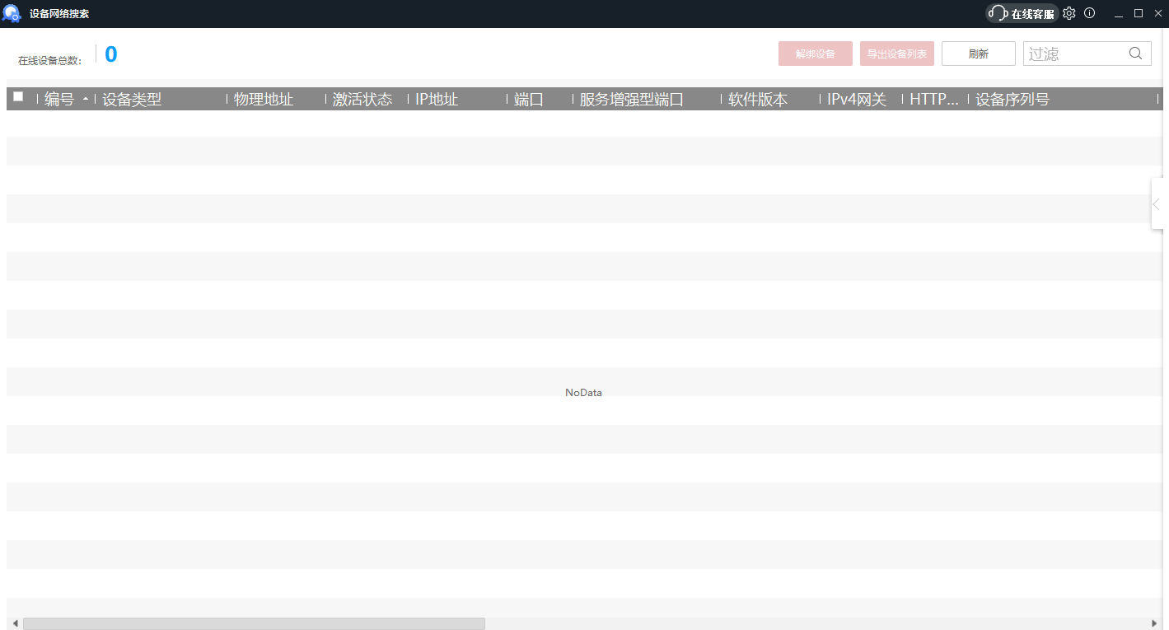
Task: Expand the collapsed right side panel
Action: 1157,204
